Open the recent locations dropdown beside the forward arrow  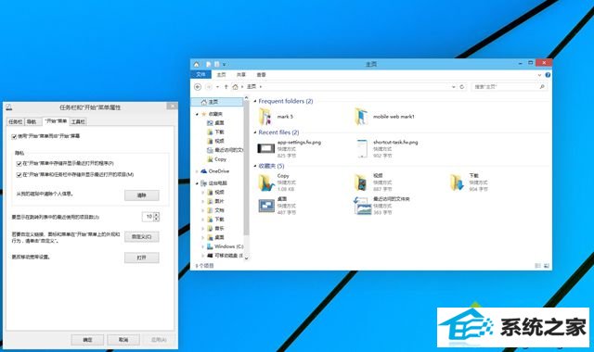point(217,87)
